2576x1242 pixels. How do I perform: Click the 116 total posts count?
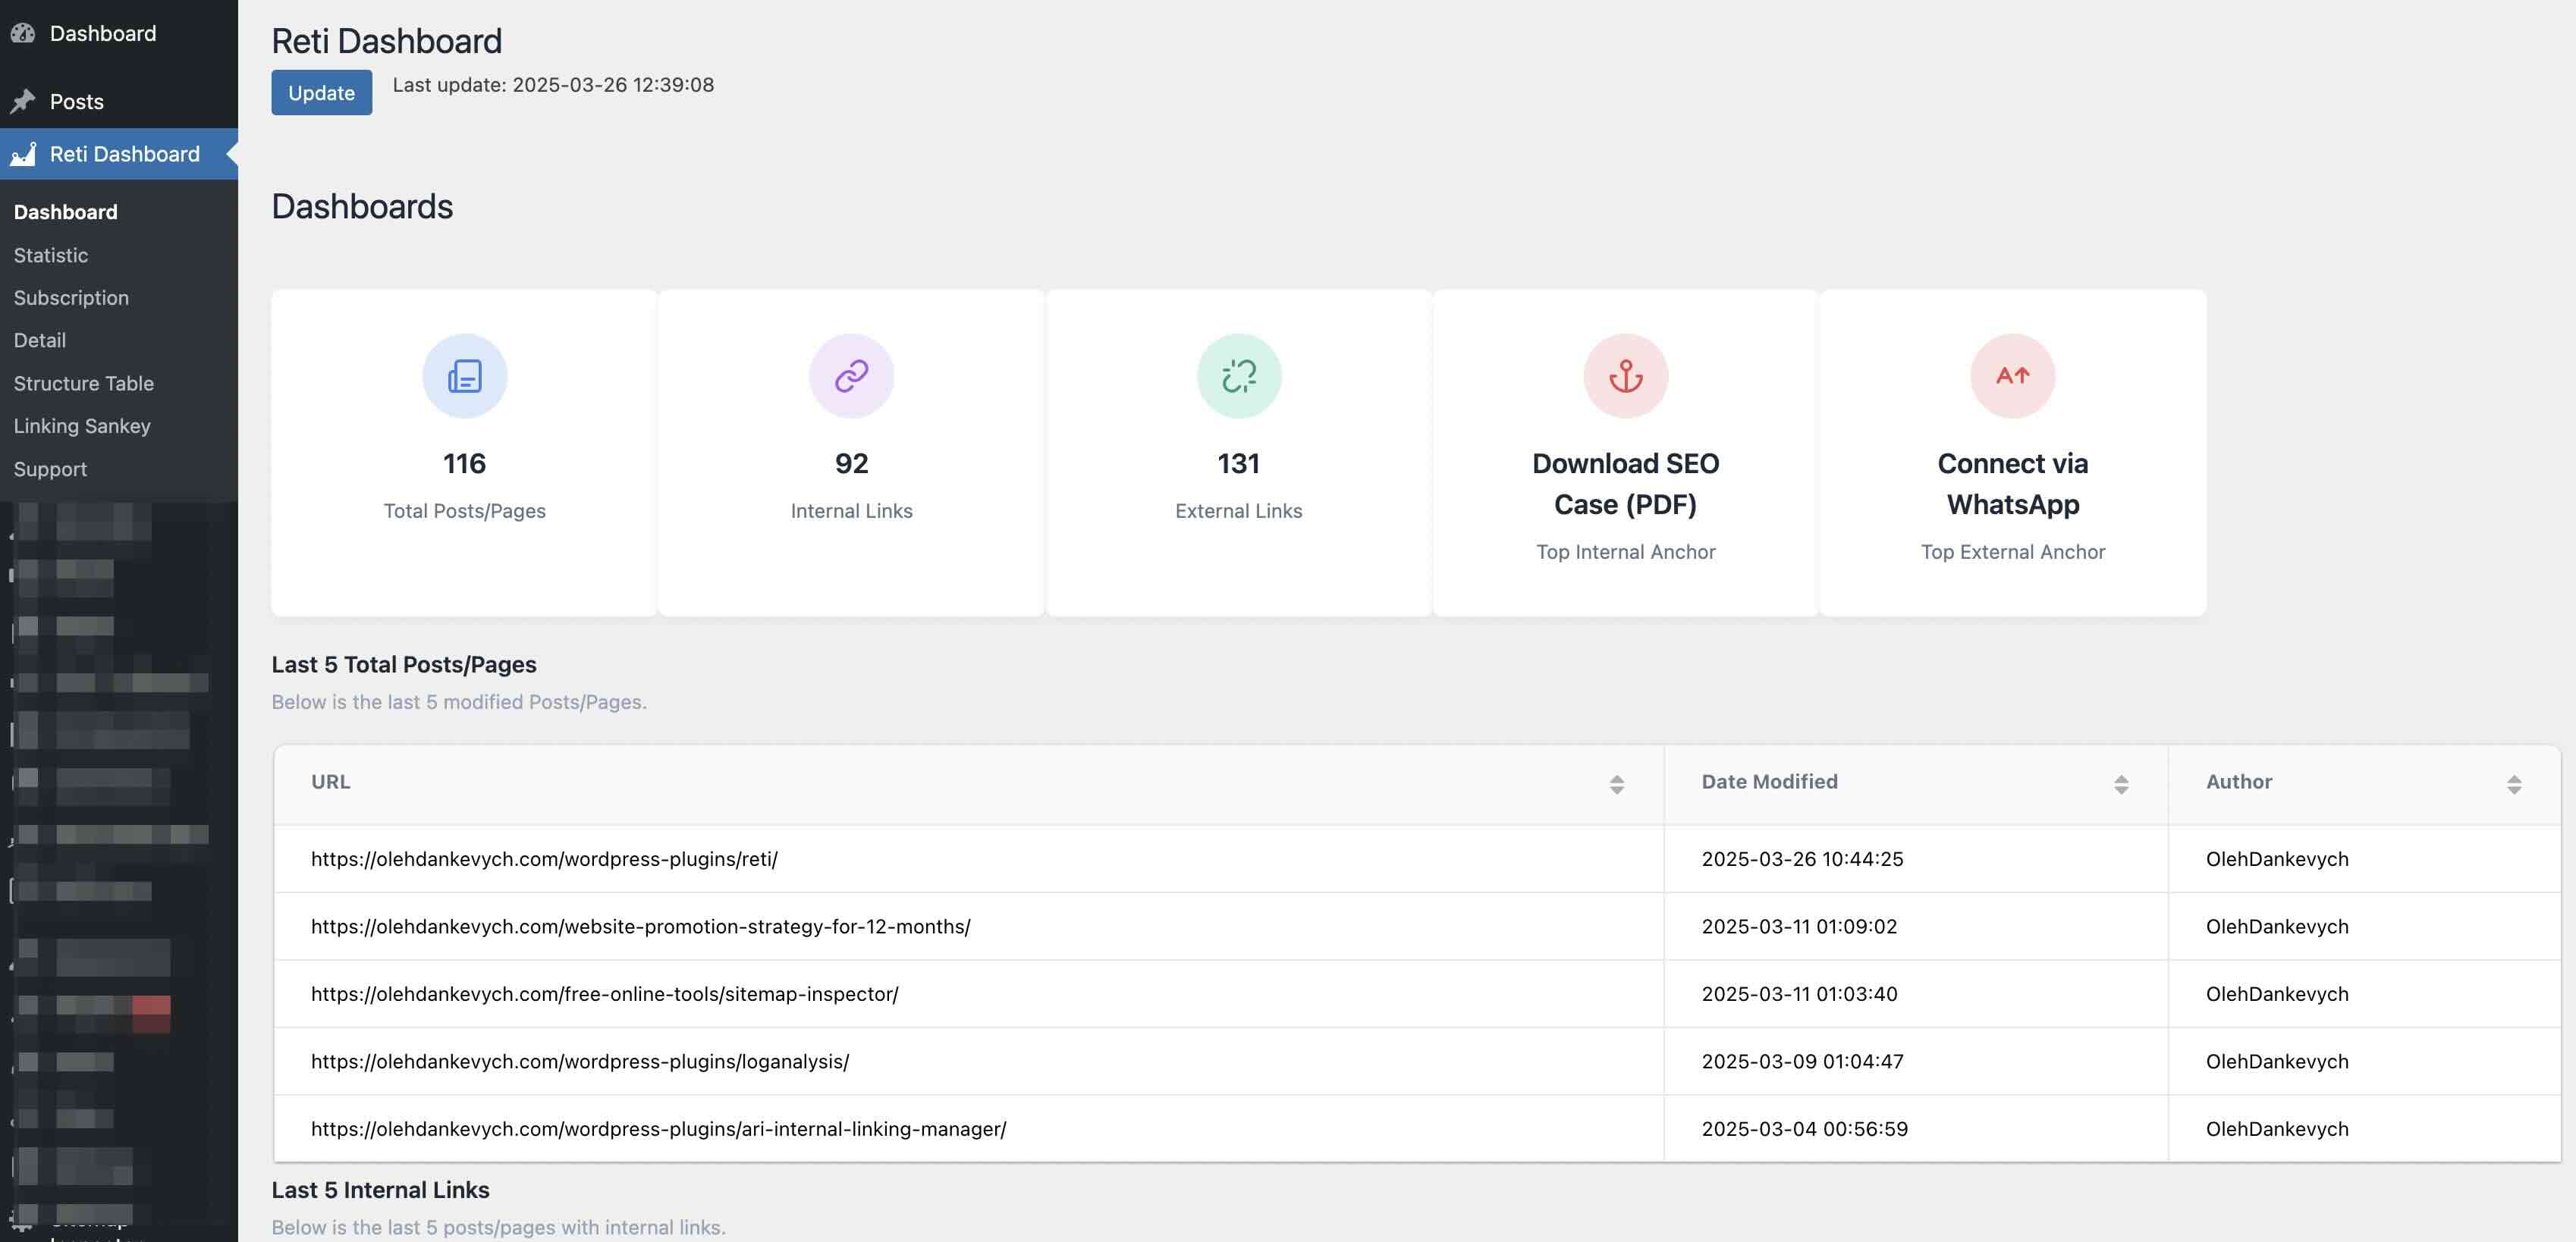pos(464,463)
